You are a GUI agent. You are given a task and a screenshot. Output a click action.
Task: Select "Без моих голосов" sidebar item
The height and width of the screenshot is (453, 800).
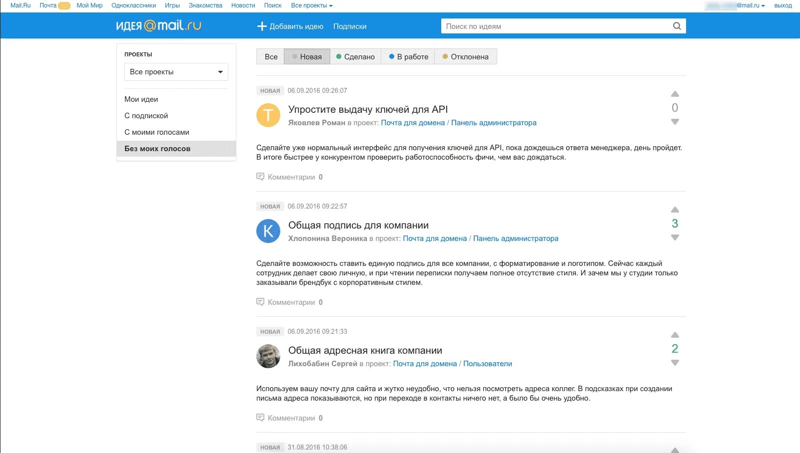(x=176, y=149)
